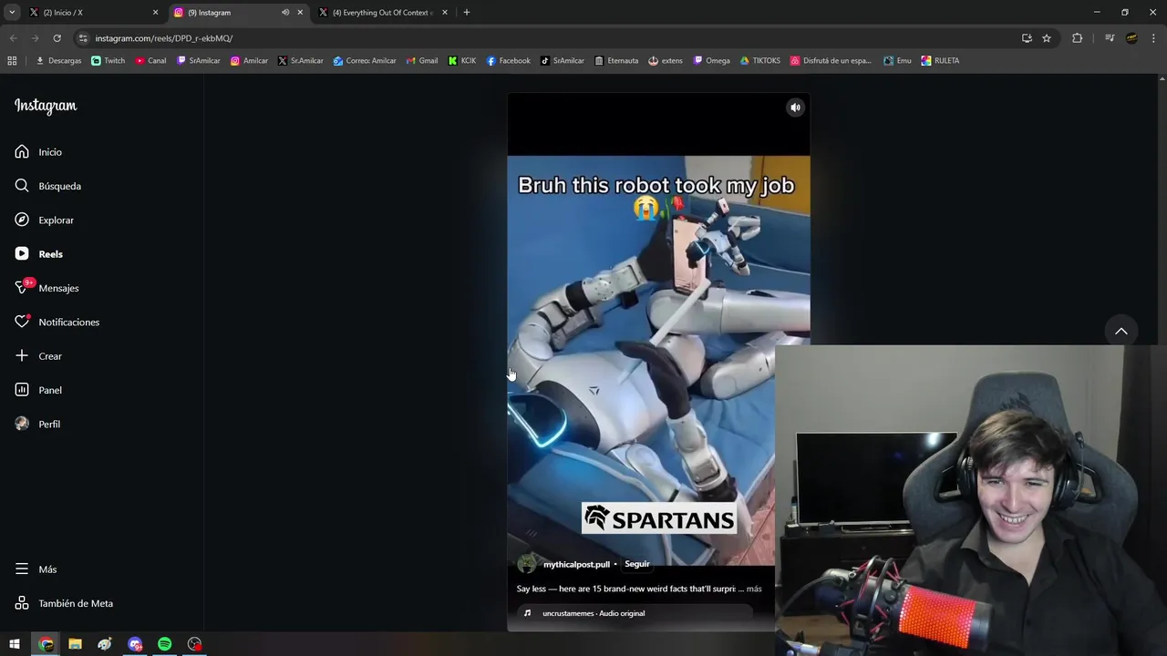This screenshot has height=656, width=1167.
Task: Open the Omega bookmark
Action: 712,61
